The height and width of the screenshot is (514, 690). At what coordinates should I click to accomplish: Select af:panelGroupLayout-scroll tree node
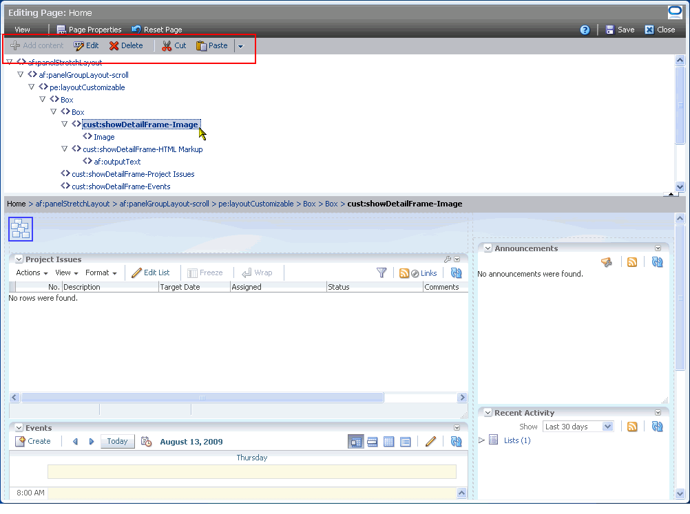[x=83, y=75]
